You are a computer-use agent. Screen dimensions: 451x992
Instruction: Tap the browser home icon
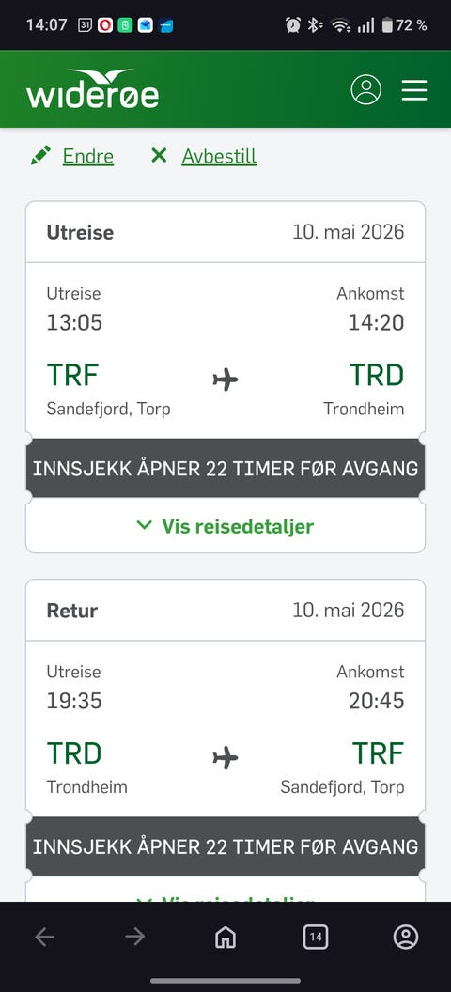pyautogui.click(x=225, y=937)
